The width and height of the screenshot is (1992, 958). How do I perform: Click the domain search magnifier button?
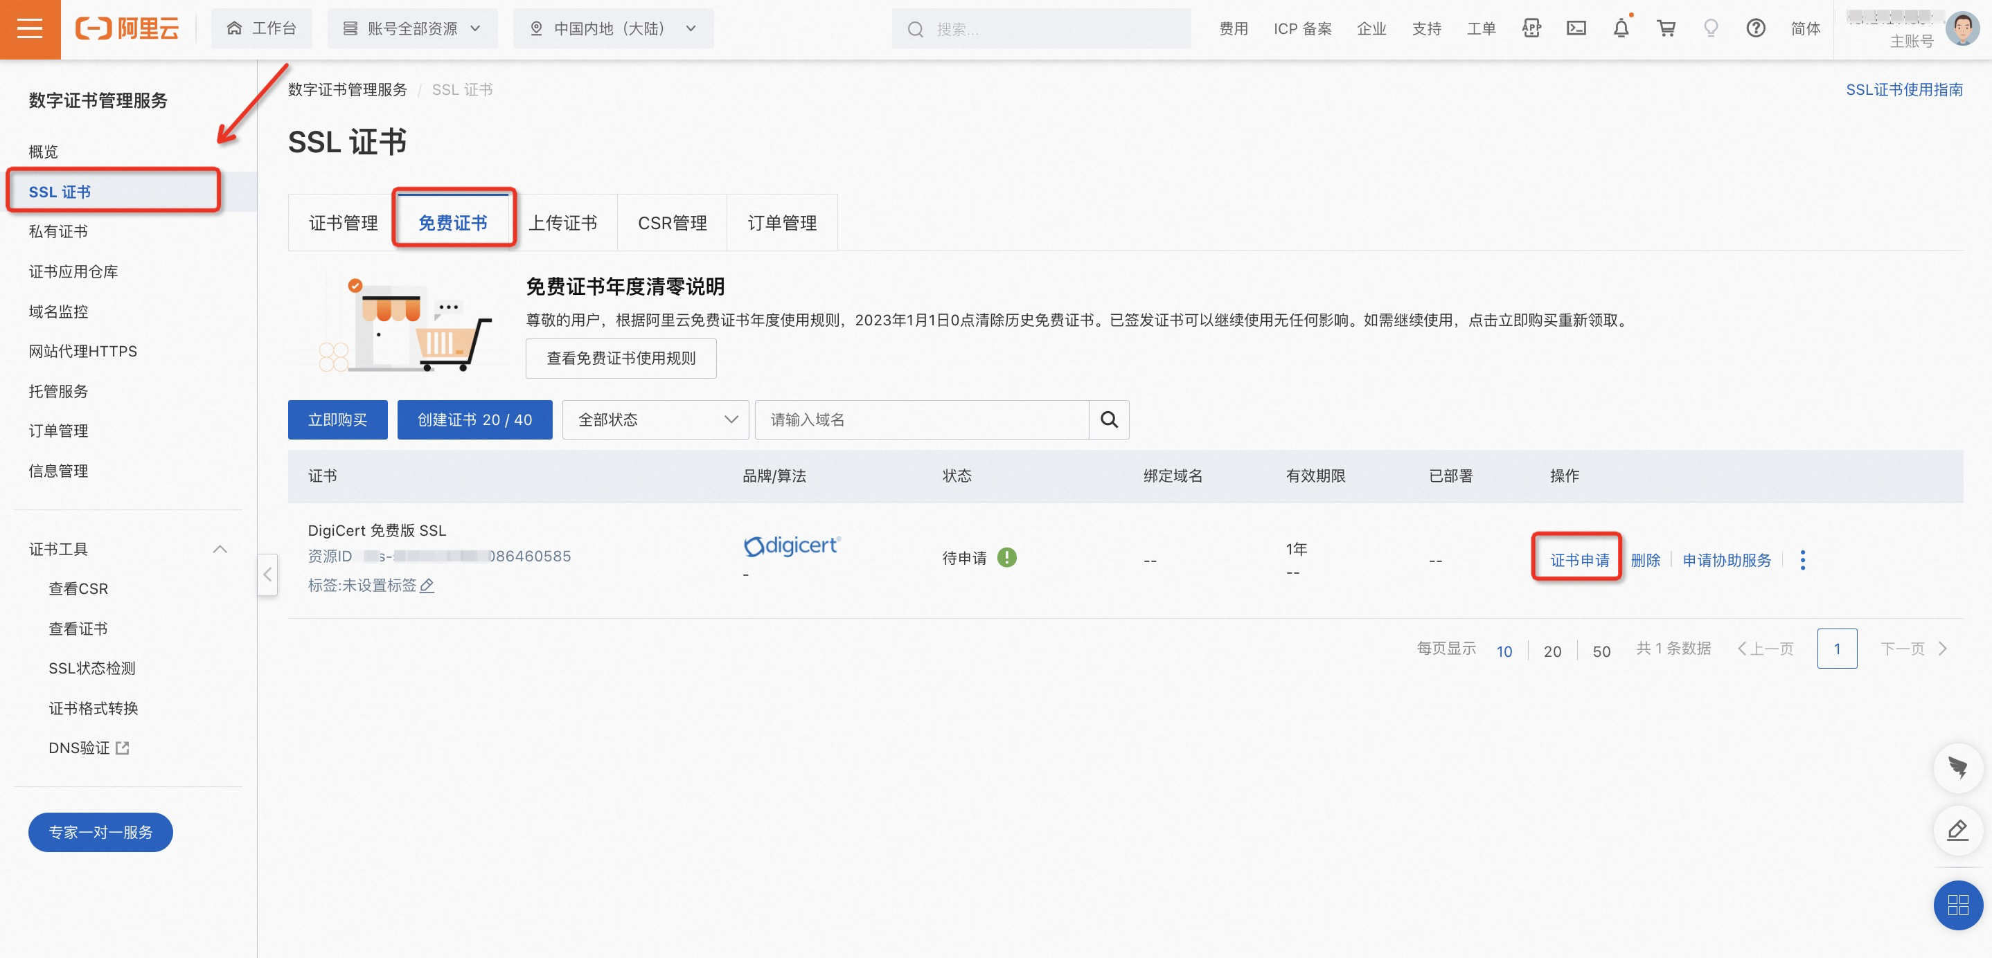point(1109,419)
